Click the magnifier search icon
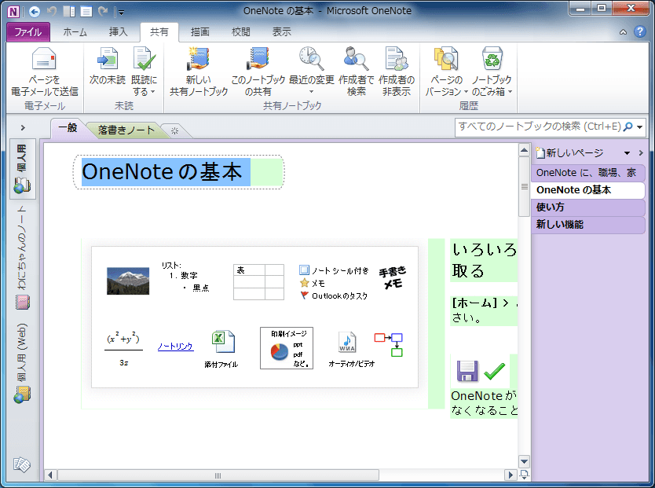Screen dimensions: 655x488 pos(628,127)
